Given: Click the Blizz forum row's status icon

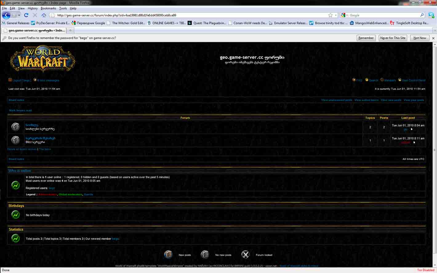Looking at the screenshot, I should coord(15,140).
